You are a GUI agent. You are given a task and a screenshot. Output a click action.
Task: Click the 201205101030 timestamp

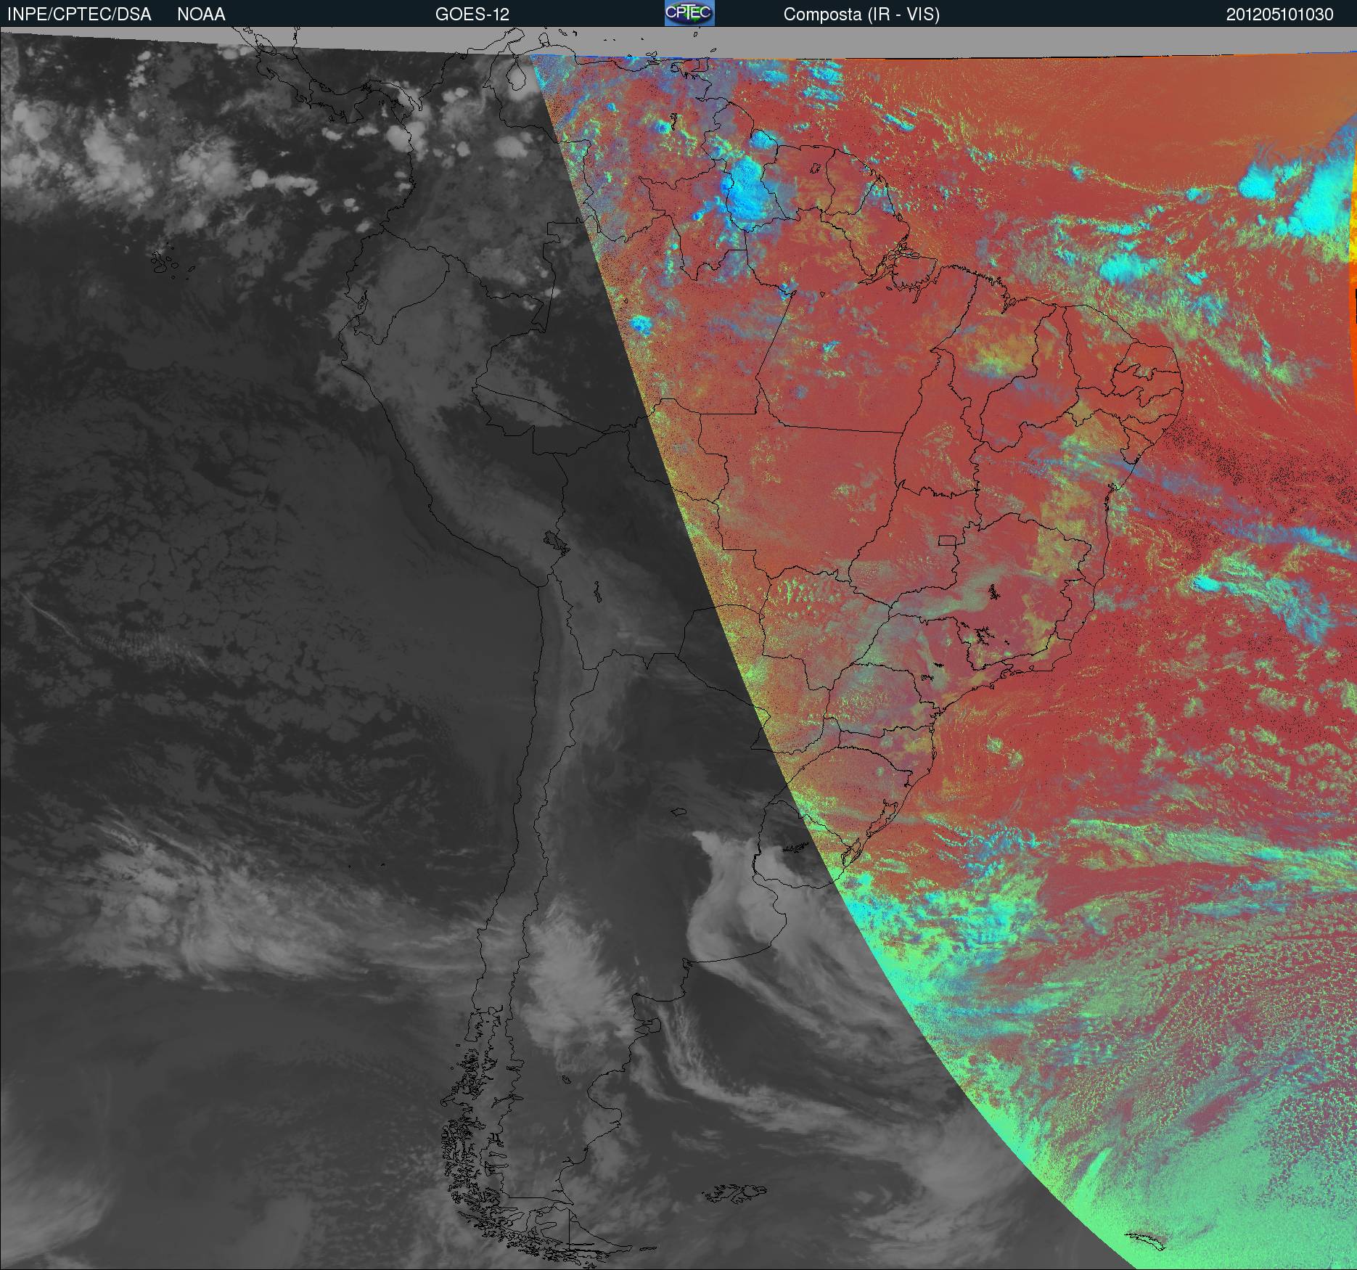pos(1280,15)
